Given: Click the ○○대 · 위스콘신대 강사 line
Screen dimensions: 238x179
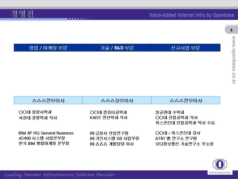Looking at the screenshot, I should tap(178, 133).
